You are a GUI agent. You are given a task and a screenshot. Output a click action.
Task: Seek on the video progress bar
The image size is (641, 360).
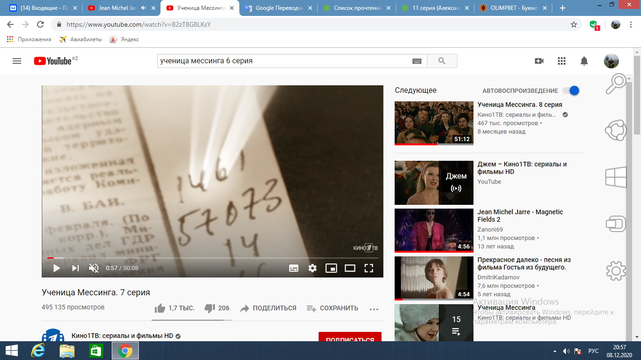click(213, 258)
